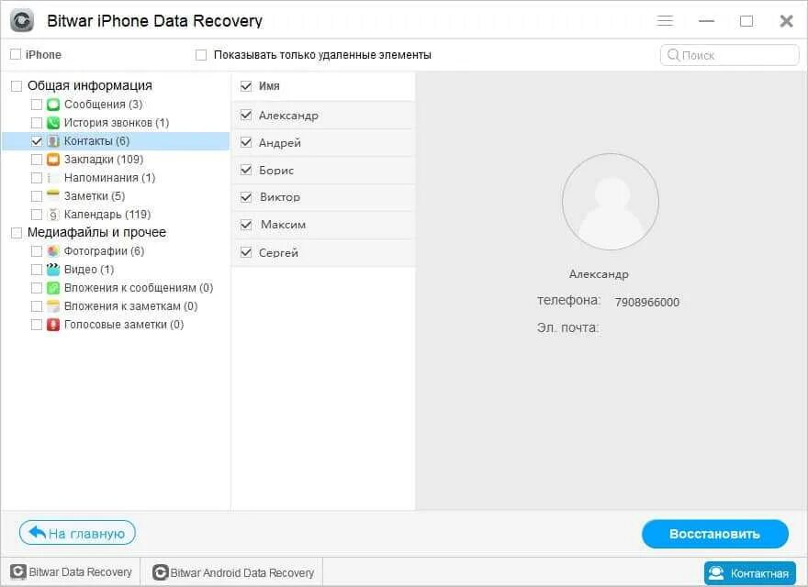The image size is (808, 587).
Task: Click the note attachments icon
Action: [x=53, y=306]
